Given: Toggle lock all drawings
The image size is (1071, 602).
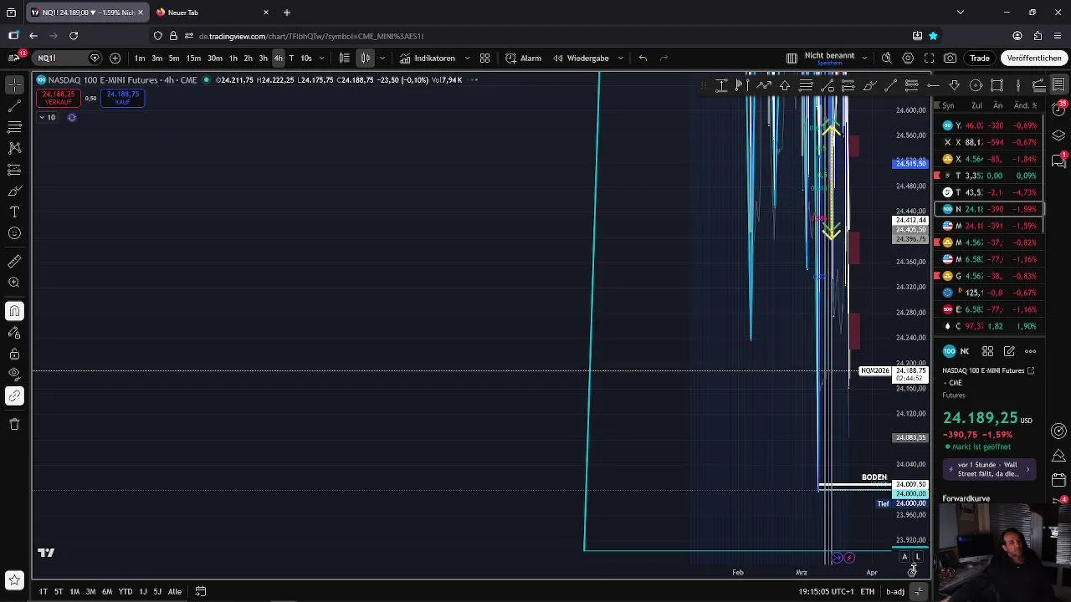Looking at the screenshot, I should pyautogui.click(x=14, y=354).
